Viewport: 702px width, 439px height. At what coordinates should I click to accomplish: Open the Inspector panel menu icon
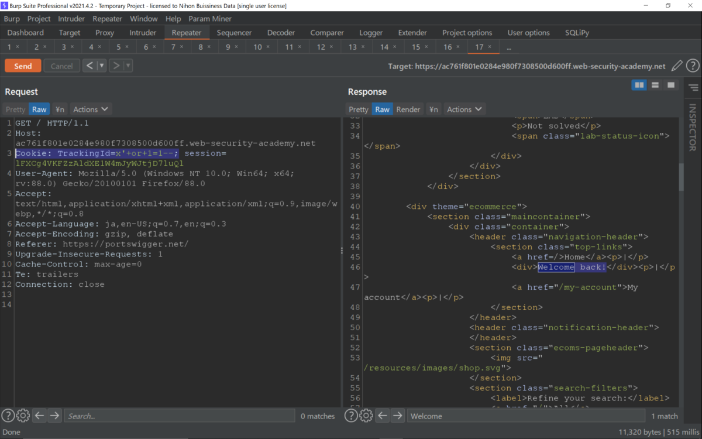tap(693, 88)
